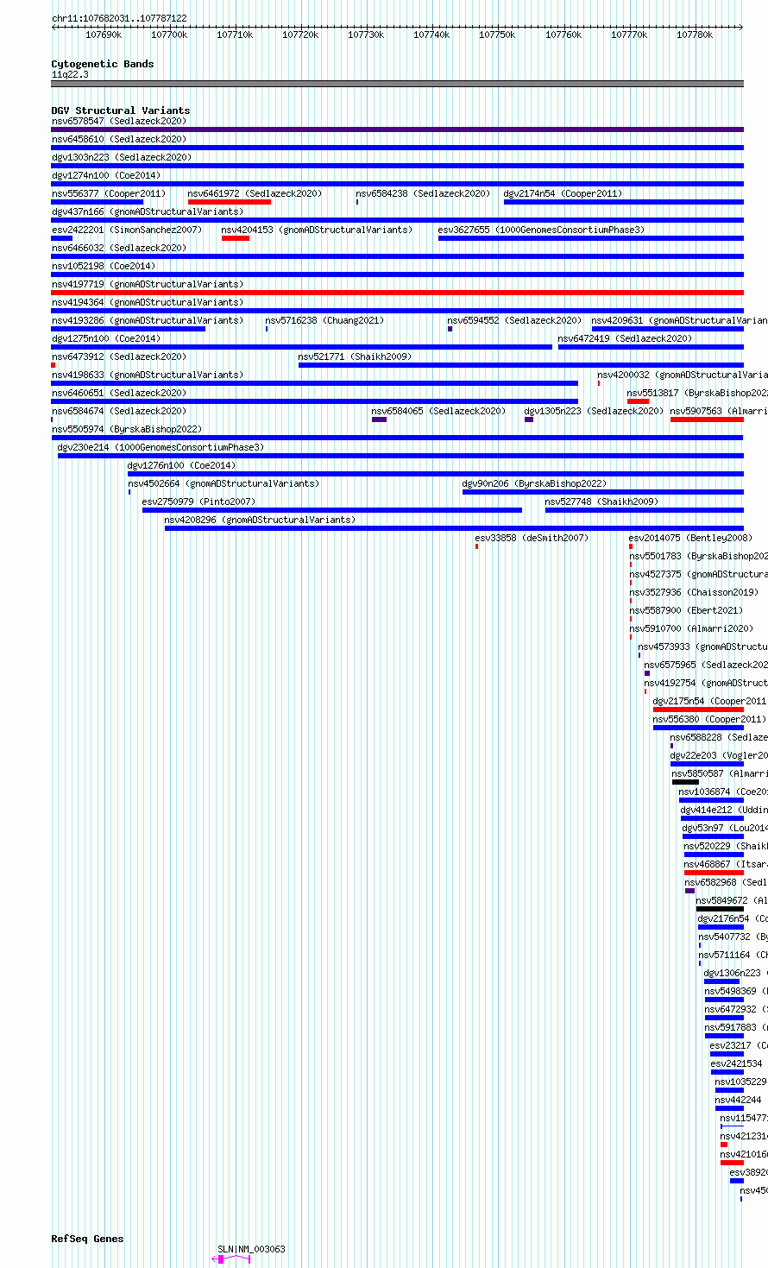Click the long red bar under nsv4197719
The width and height of the screenshot is (768, 1268).
[x=397, y=293]
